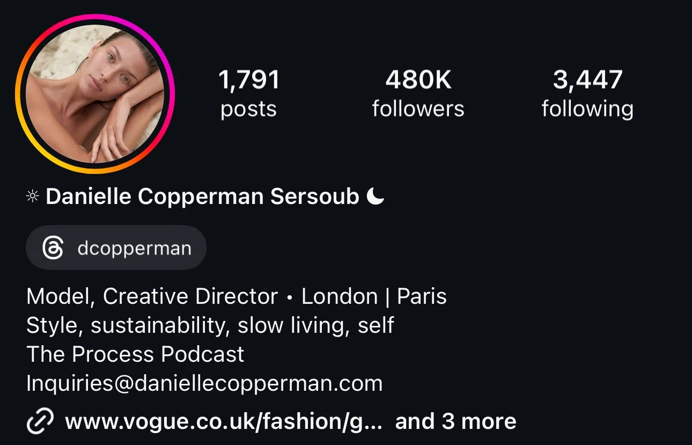Open the profile picture story
Viewport: 692px width, 445px height.
pyautogui.click(x=95, y=94)
